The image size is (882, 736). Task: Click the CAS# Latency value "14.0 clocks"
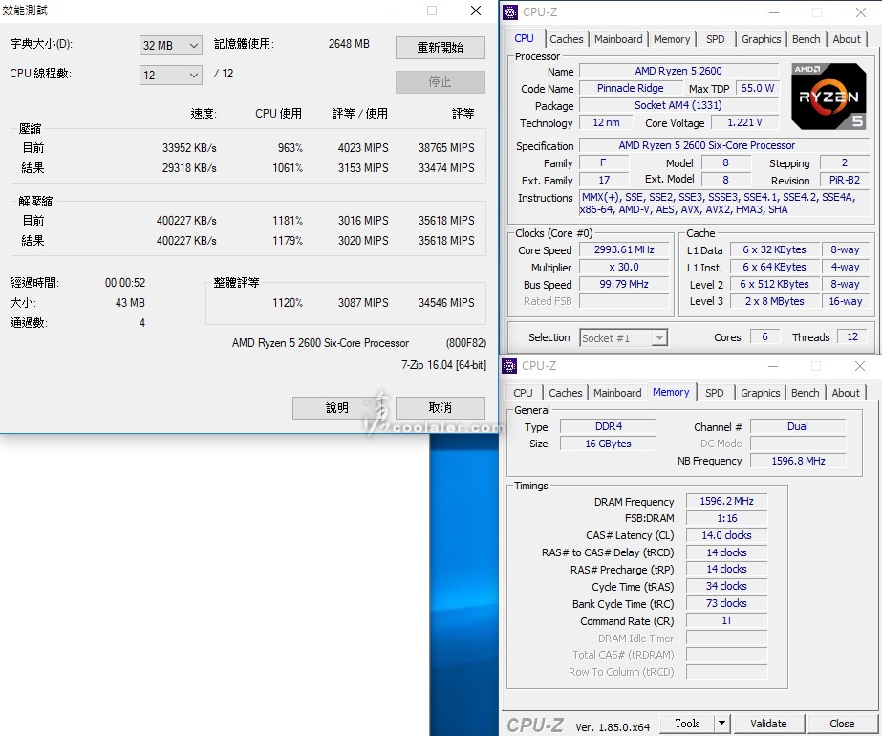click(726, 535)
